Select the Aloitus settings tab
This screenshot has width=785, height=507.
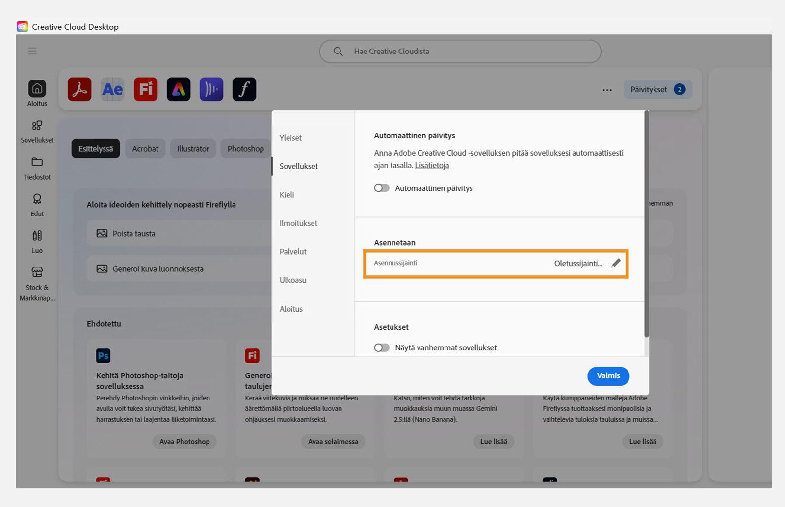click(291, 309)
